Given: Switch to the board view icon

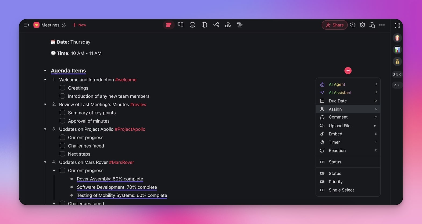Looking at the screenshot, I should point(181,25).
